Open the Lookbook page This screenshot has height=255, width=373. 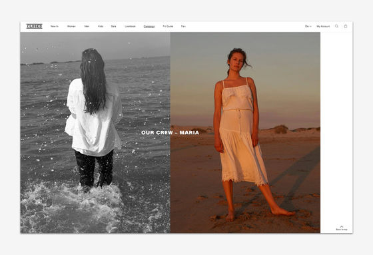click(x=130, y=26)
